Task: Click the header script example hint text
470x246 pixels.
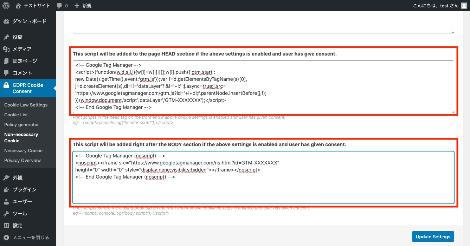Action: (x=123, y=123)
